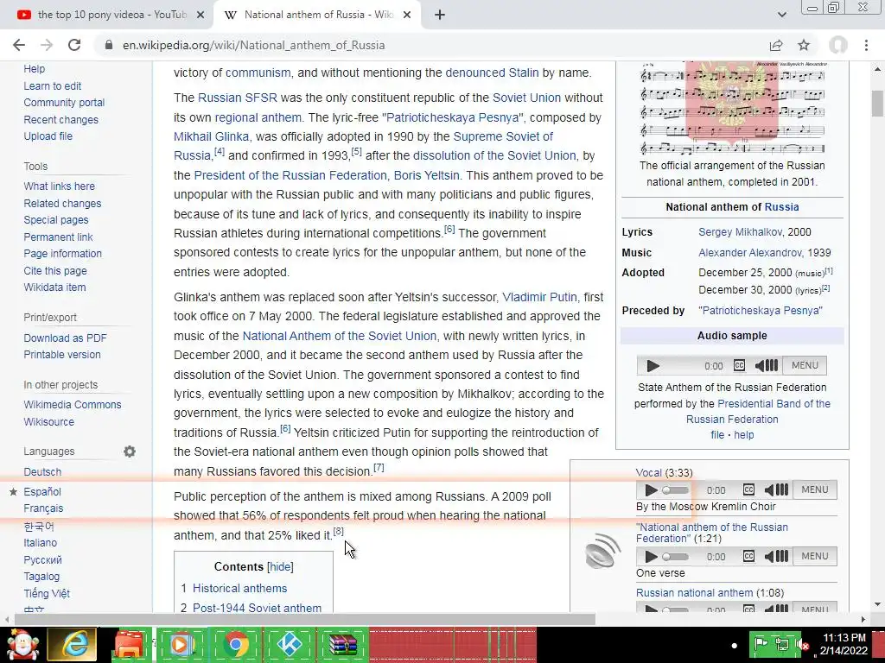Open a new browser tab
885x663 pixels.
coord(440,15)
